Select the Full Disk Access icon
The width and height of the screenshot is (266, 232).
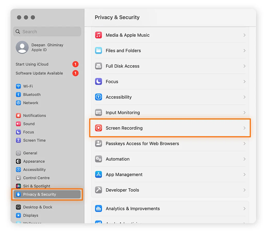pyautogui.click(x=98, y=66)
